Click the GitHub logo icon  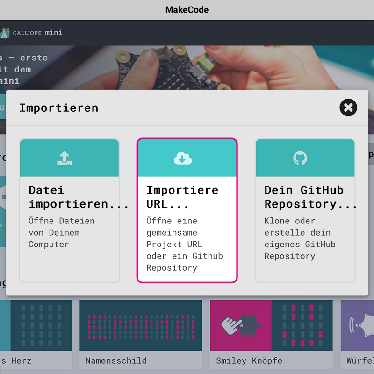point(300,158)
